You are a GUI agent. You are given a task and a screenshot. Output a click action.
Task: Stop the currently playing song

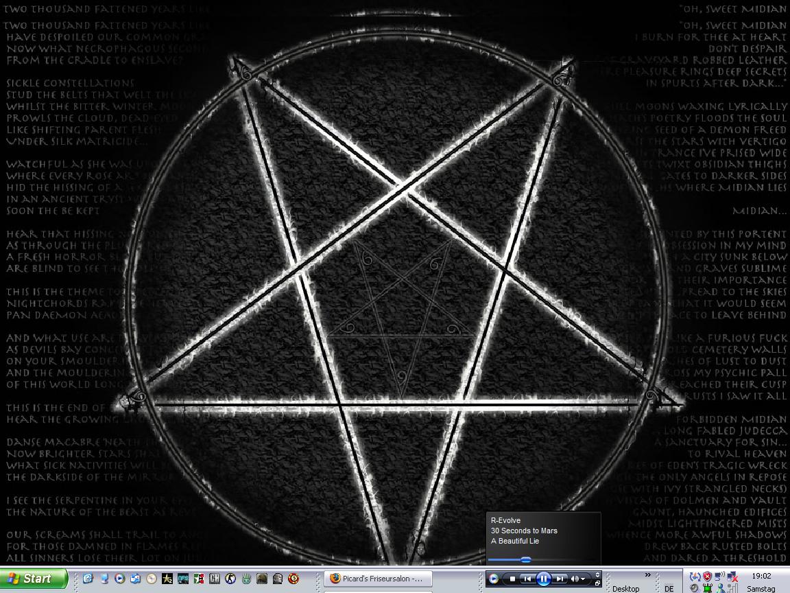[x=512, y=579]
